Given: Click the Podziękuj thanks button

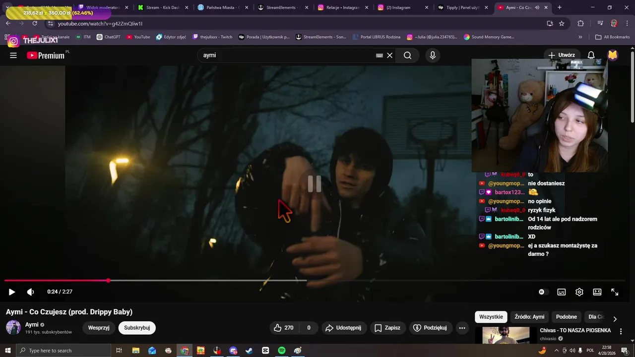Looking at the screenshot, I should (431, 328).
